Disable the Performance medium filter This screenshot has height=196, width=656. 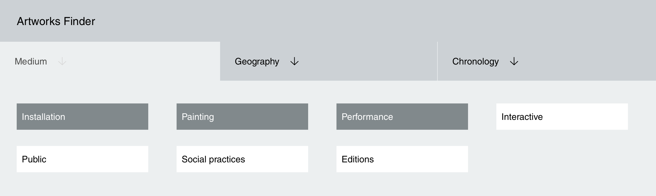402,117
